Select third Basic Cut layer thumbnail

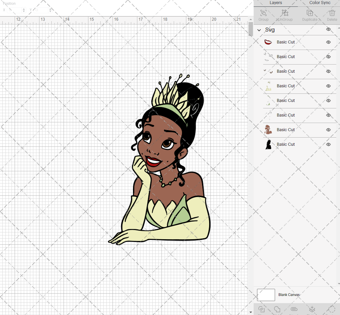click(x=268, y=71)
